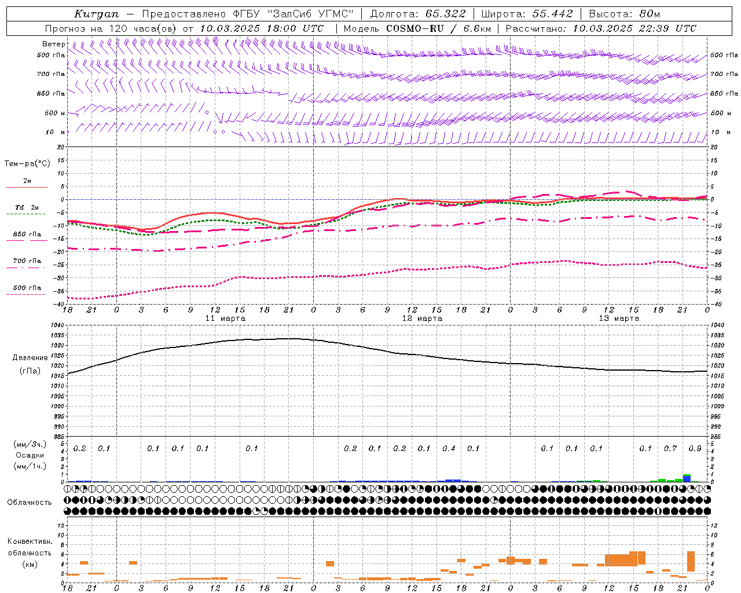Click the "700 гПа" temperature legend line sample
This screenshot has height=593, width=741.
click(x=27, y=268)
